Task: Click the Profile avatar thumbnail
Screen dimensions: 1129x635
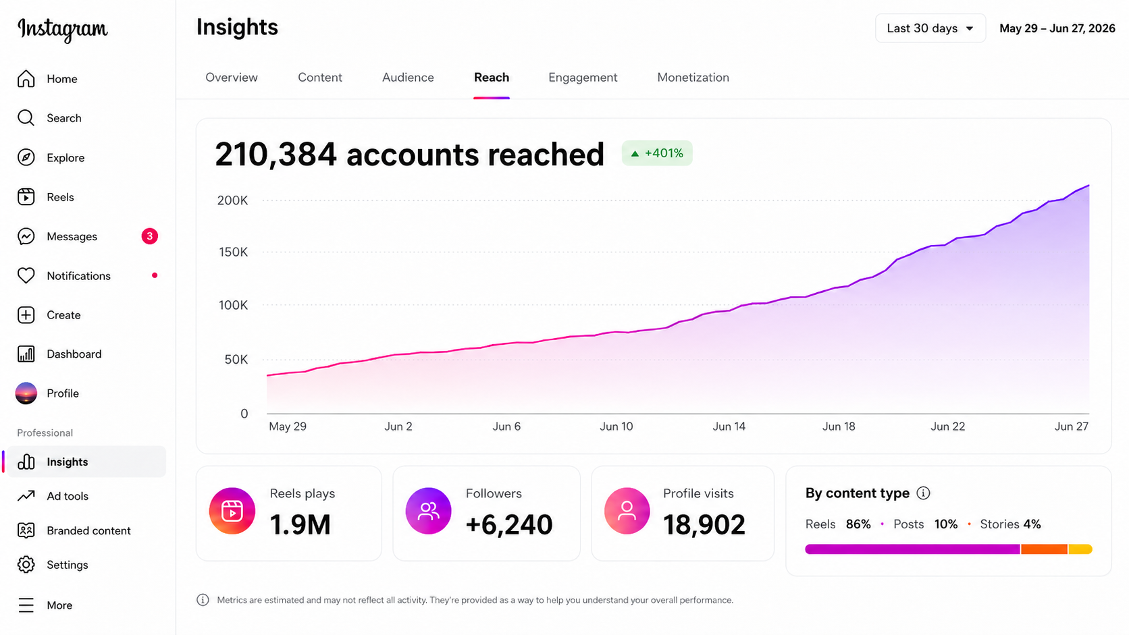Action: (26, 393)
